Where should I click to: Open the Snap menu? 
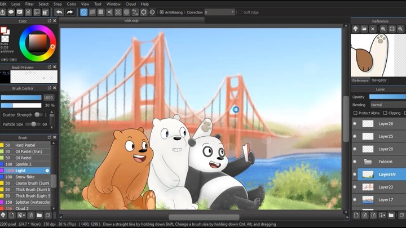tap(58, 4)
